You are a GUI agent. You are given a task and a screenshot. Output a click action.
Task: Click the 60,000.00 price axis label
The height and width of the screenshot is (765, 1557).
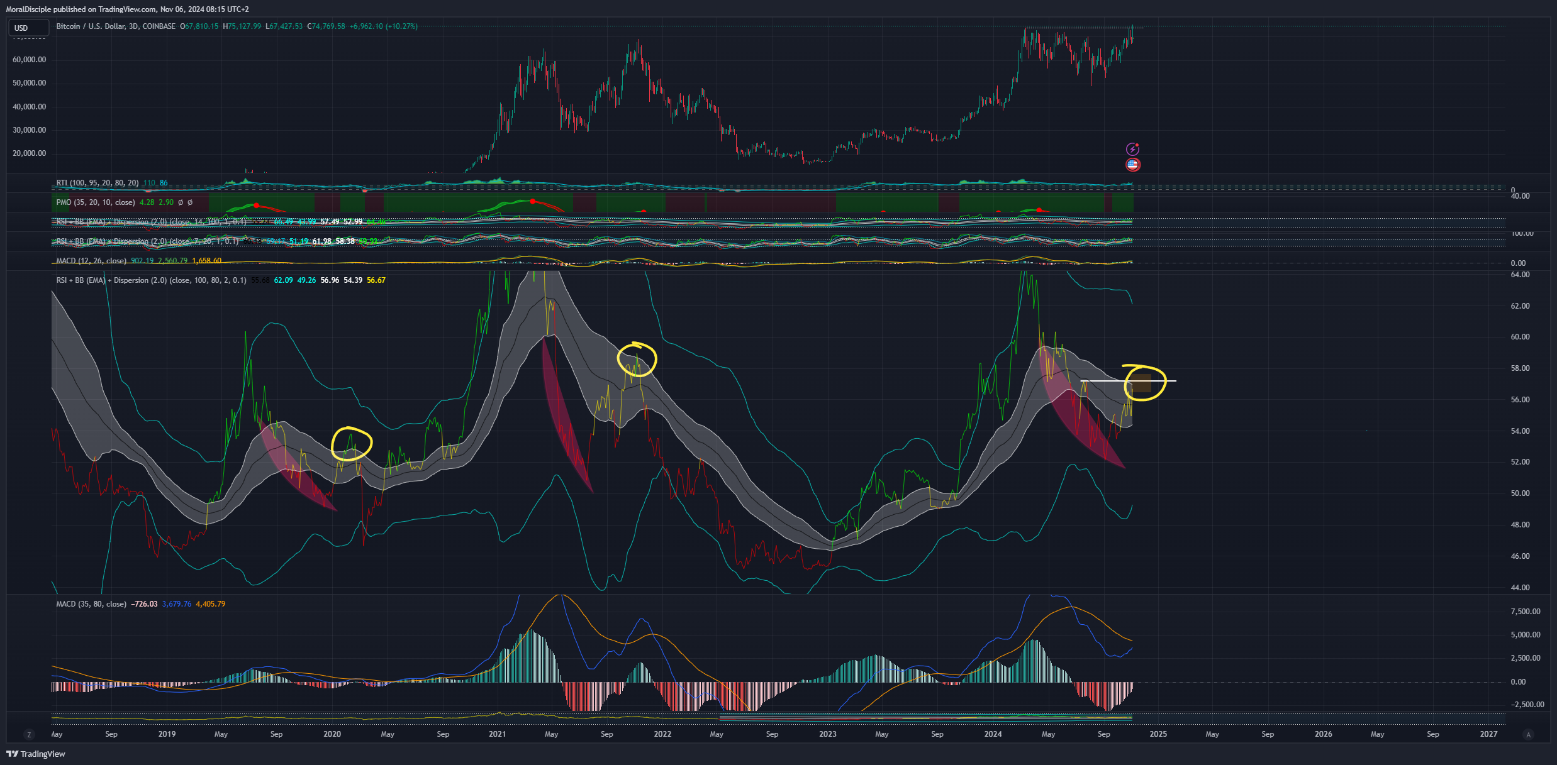30,60
